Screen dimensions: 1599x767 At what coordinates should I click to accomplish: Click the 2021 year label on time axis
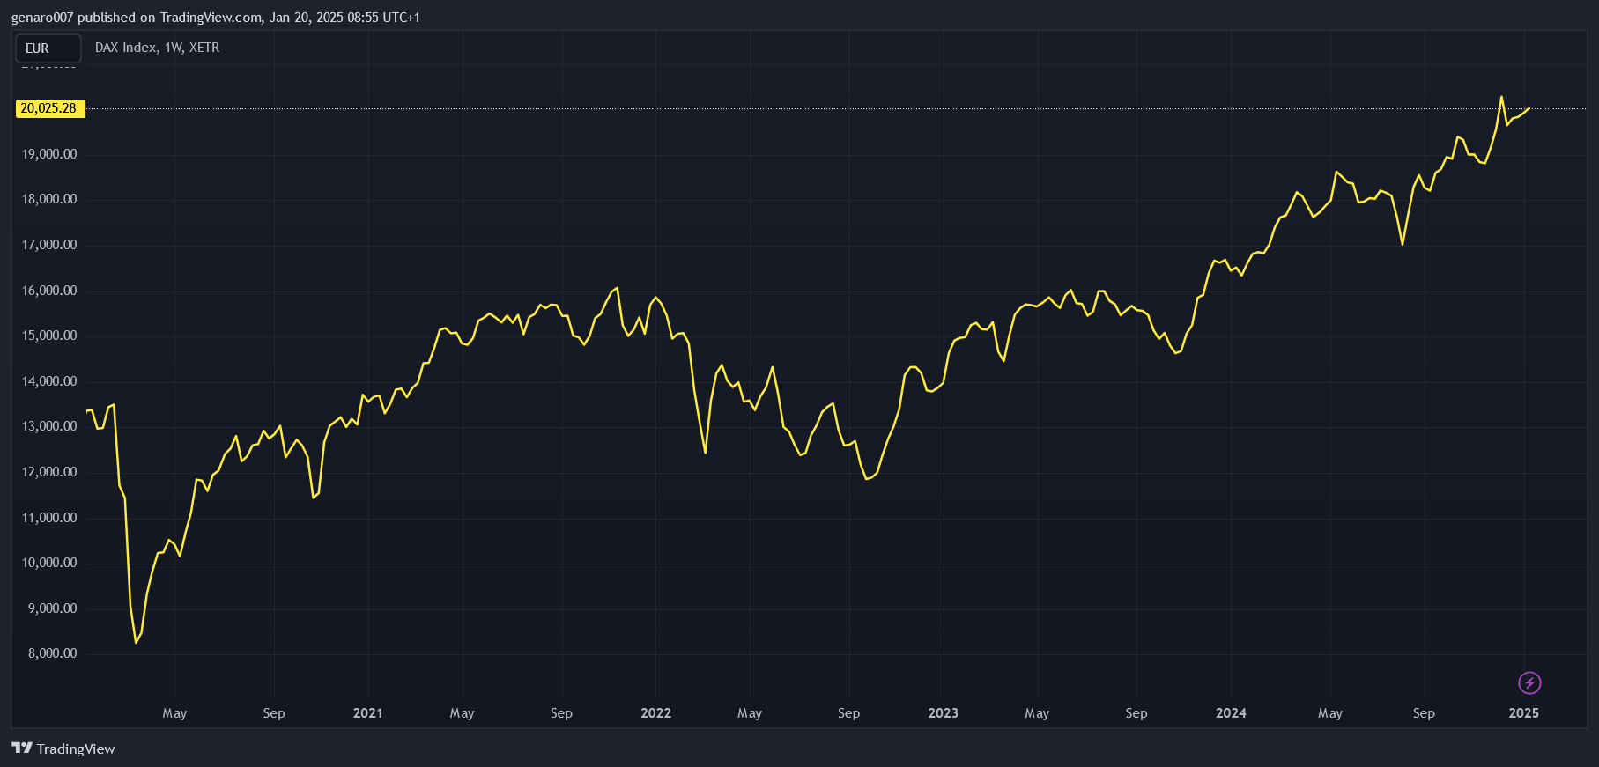tap(368, 713)
